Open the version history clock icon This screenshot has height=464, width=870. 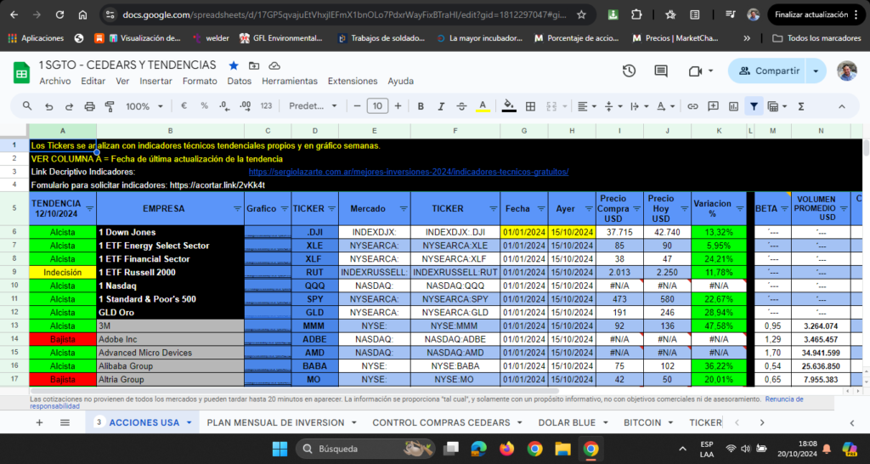tap(629, 71)
